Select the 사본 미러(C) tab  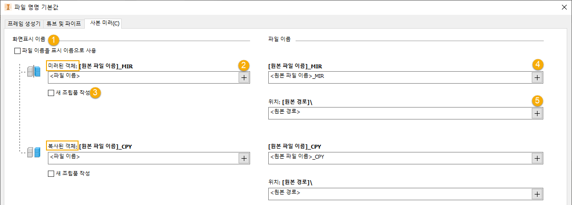point(103,23)
